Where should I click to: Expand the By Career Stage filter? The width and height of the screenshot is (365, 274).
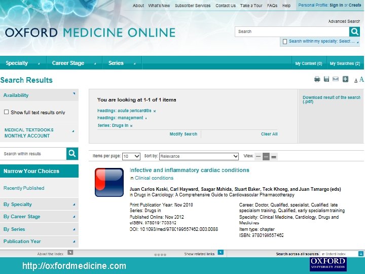[39, 217]
